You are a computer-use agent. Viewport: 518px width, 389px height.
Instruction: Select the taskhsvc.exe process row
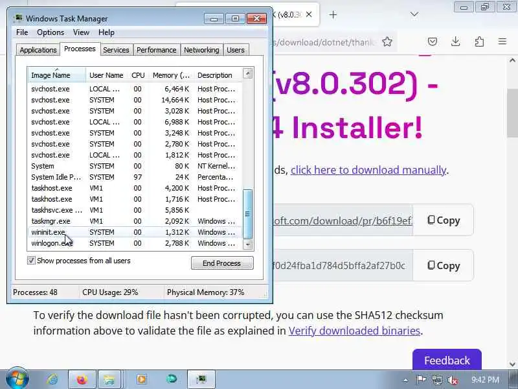[x=135, y=210]
